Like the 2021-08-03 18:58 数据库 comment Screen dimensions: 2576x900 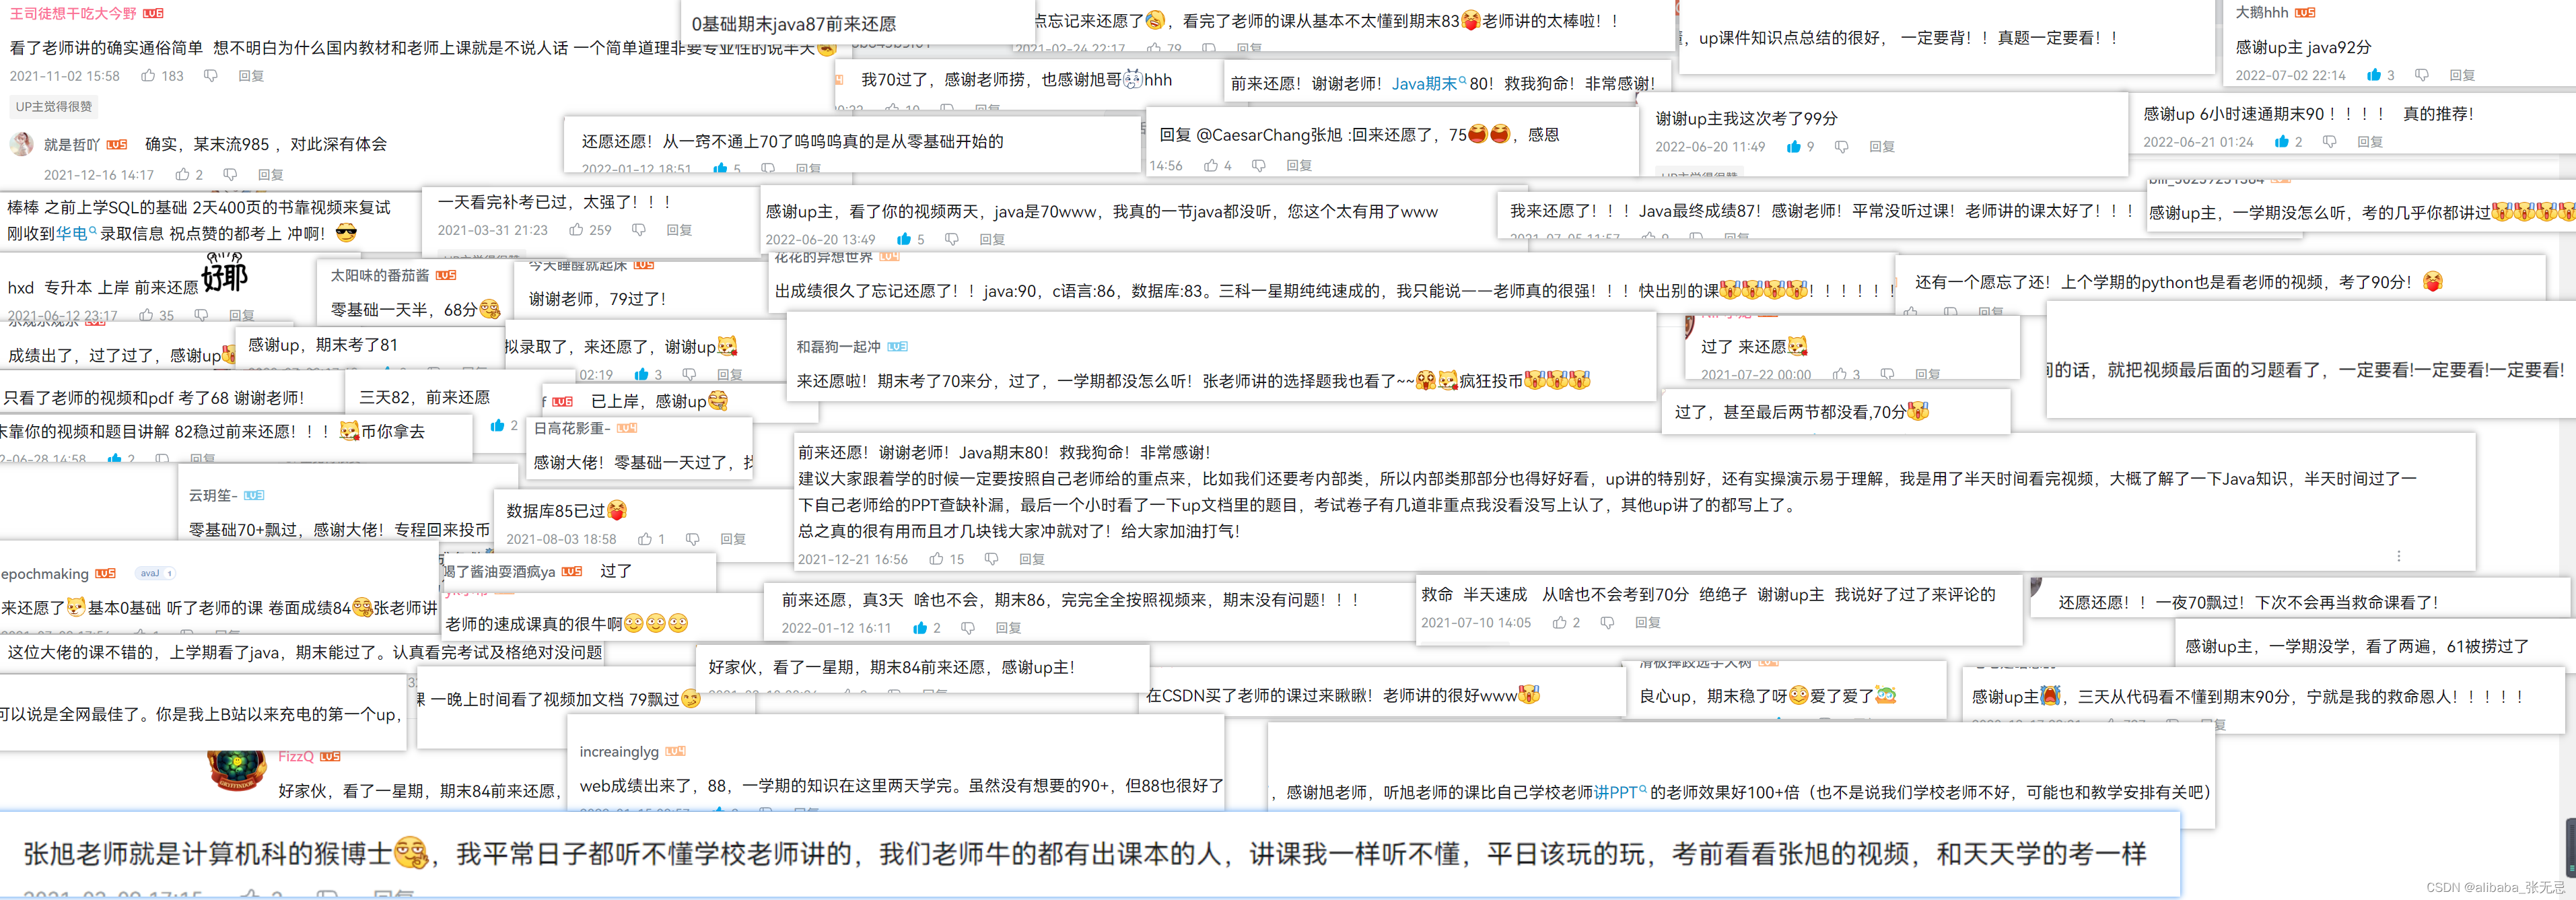(645, 539)
